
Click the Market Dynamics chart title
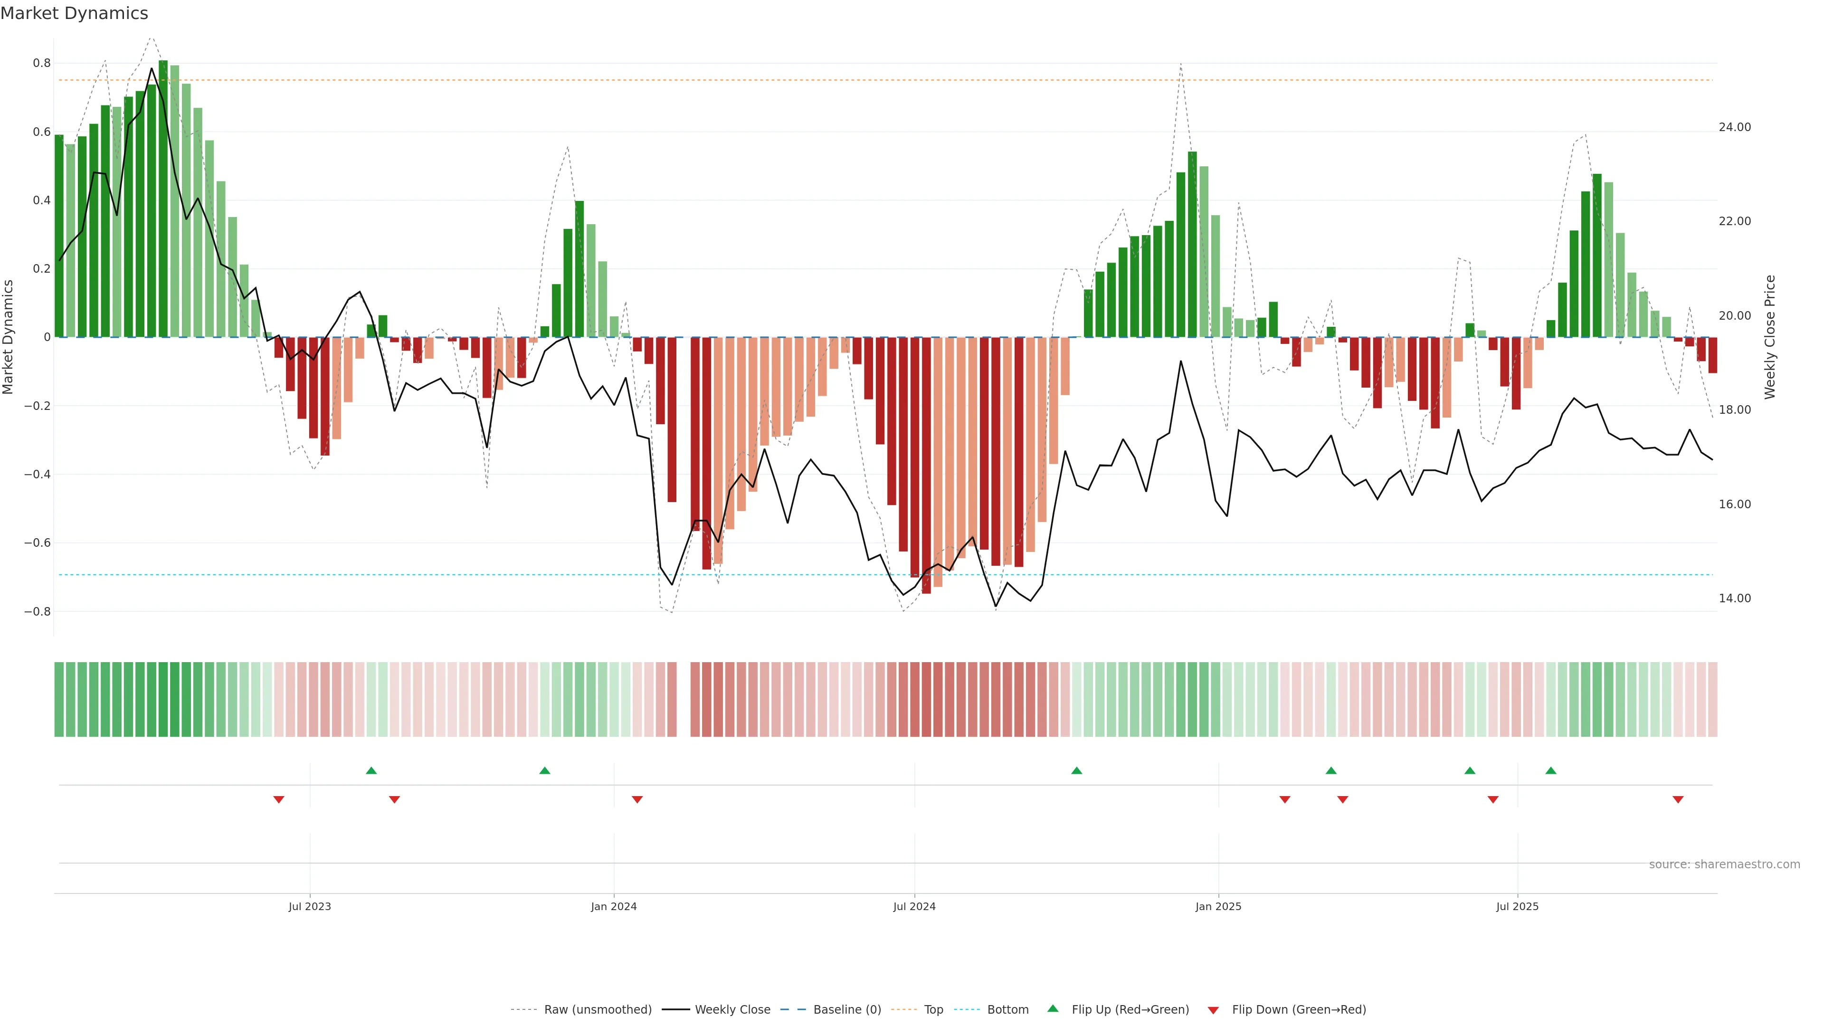(x=75, y=13)
